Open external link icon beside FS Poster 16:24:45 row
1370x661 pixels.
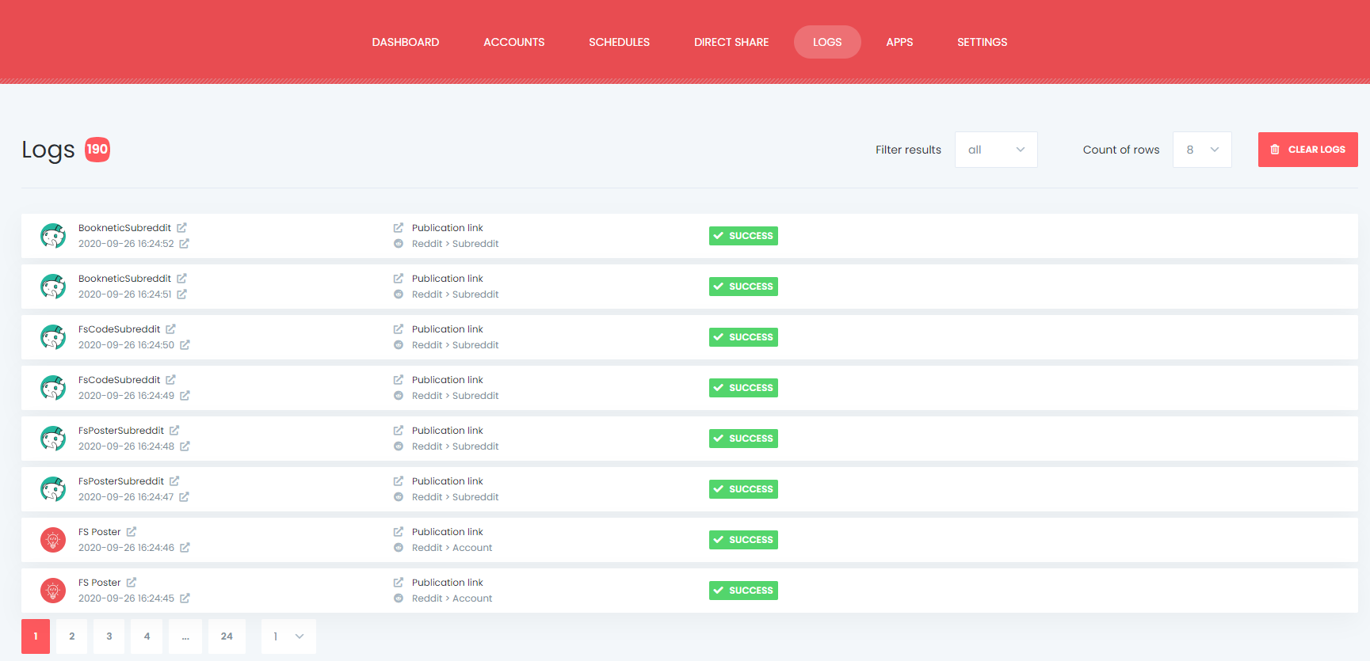132,582
